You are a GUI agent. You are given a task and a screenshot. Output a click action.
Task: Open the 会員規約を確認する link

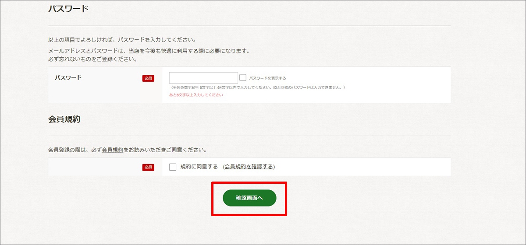coord(249,167)
